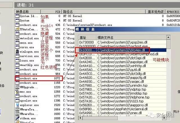180x123 pixels.
Task: Click module list scroll left arrow
Action: point(80,118)
